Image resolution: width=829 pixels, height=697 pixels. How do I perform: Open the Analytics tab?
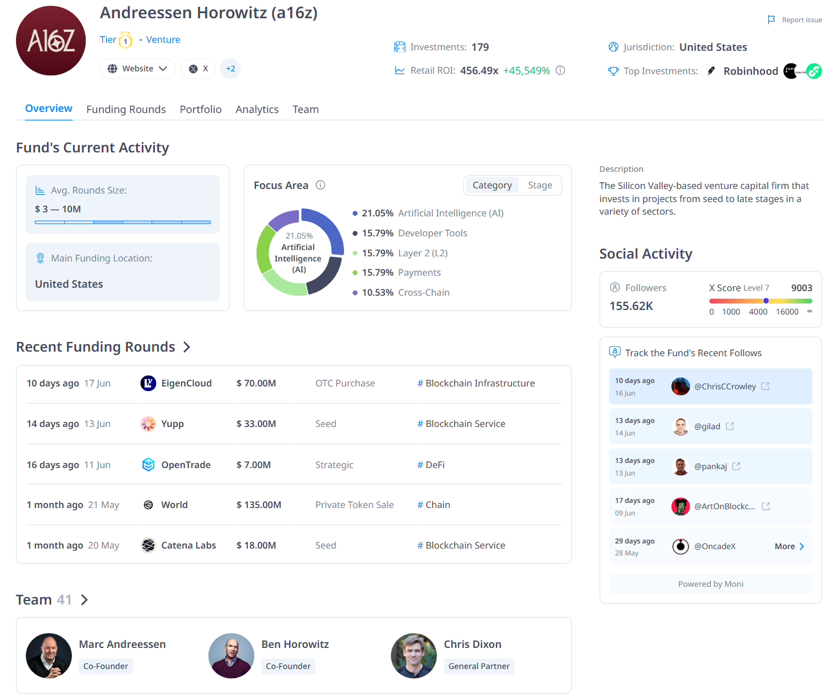(x=257, y=110)
